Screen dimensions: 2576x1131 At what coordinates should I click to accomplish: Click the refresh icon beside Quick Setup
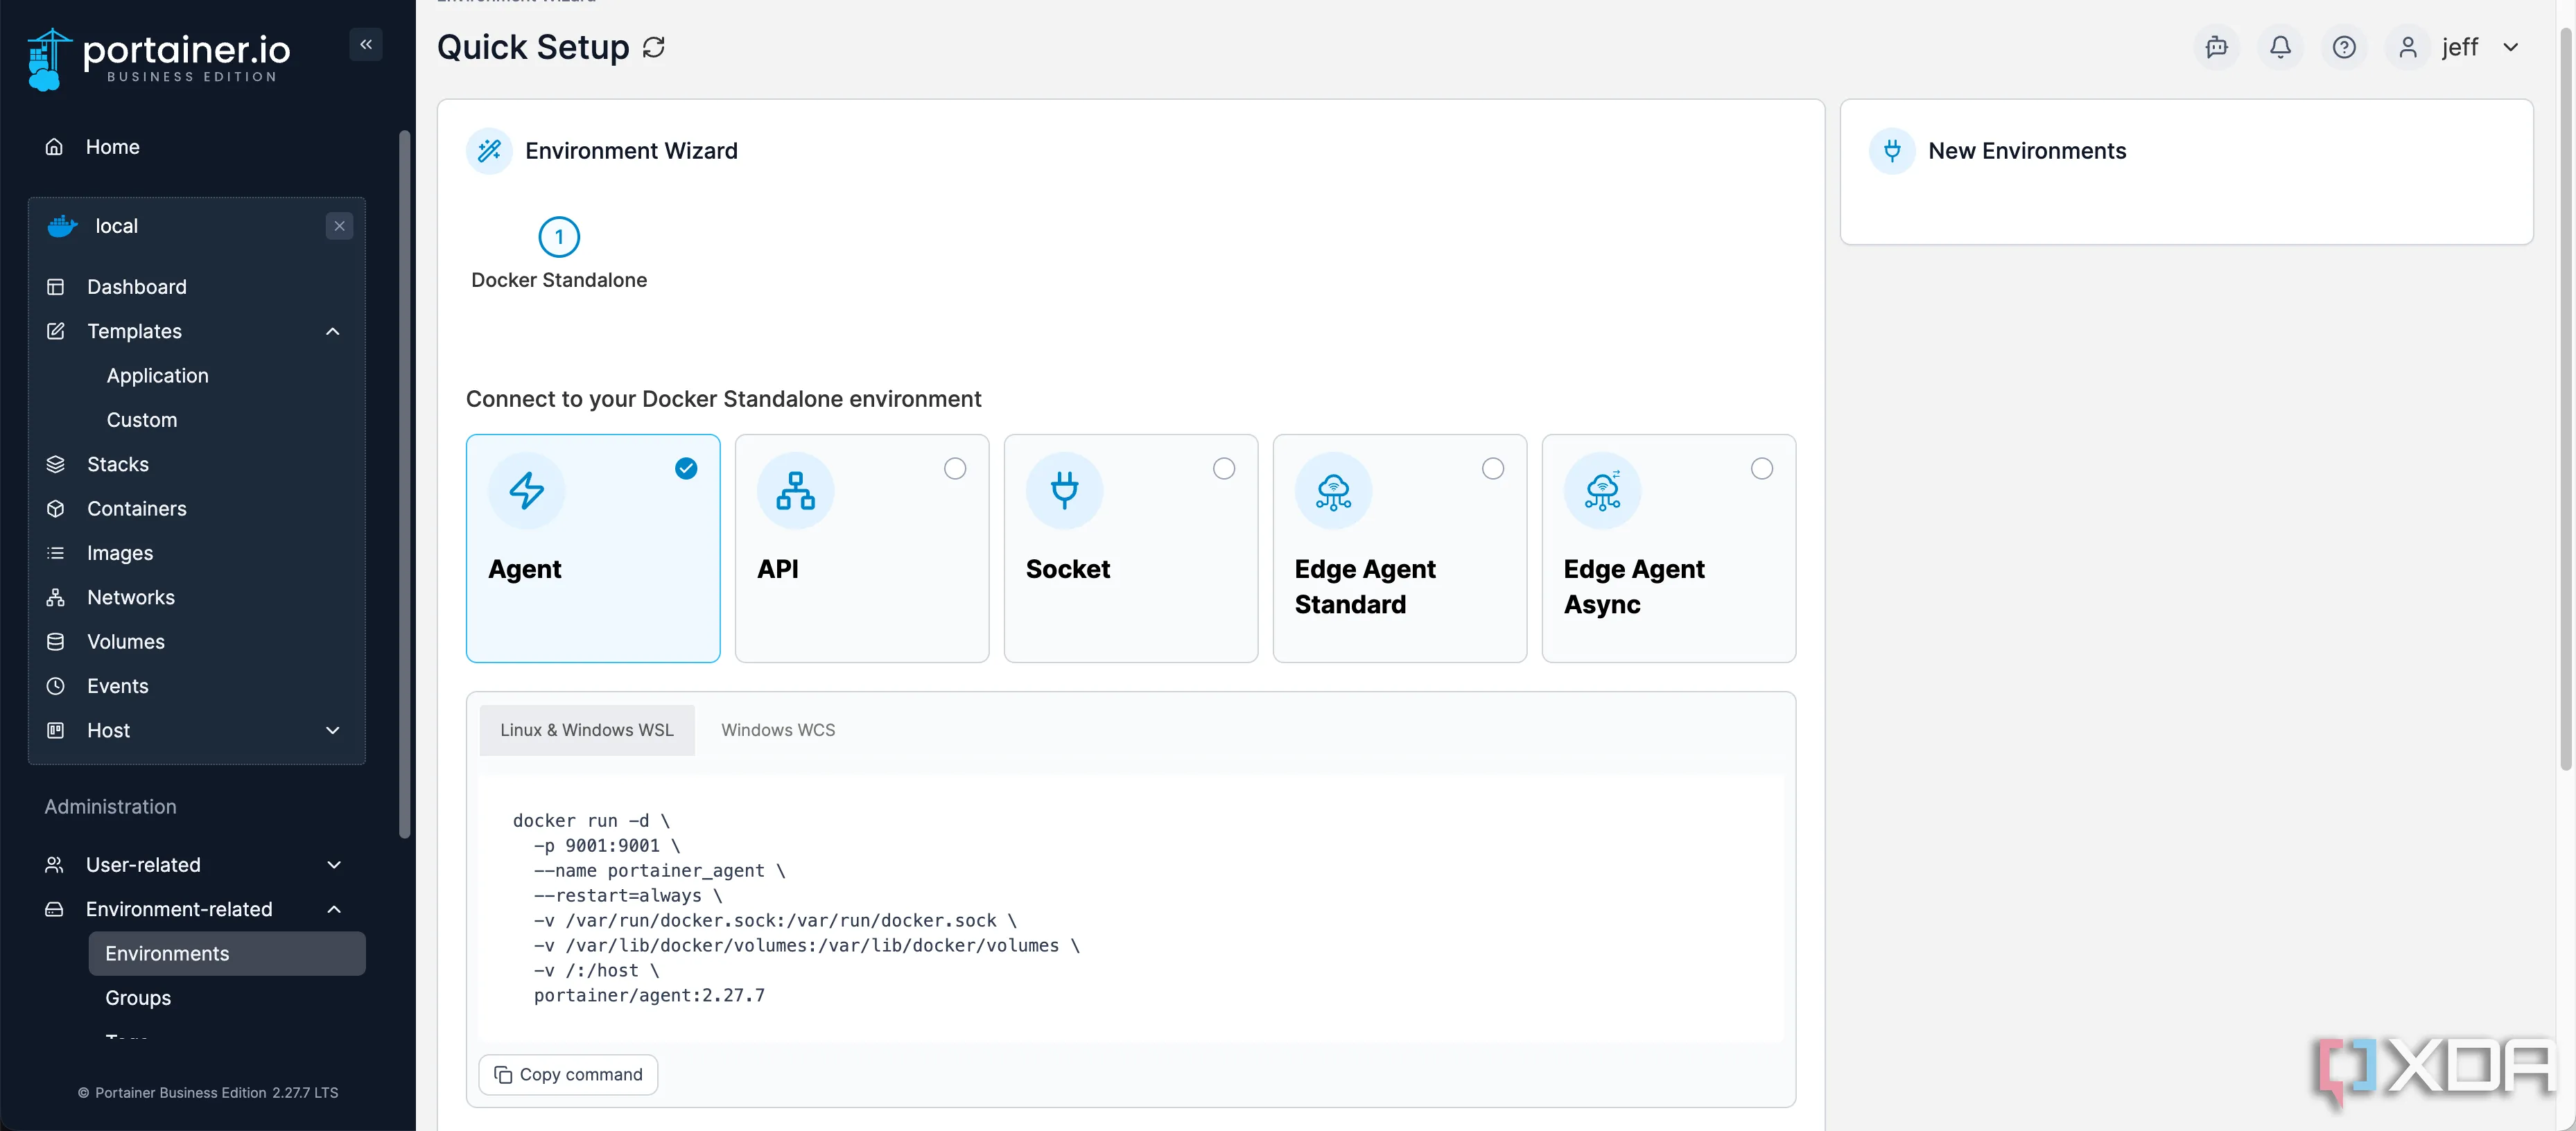point(653,47)
